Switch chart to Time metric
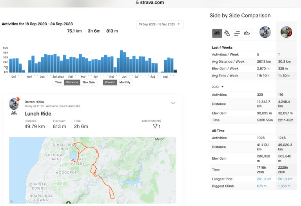 [x=58, y=82]
